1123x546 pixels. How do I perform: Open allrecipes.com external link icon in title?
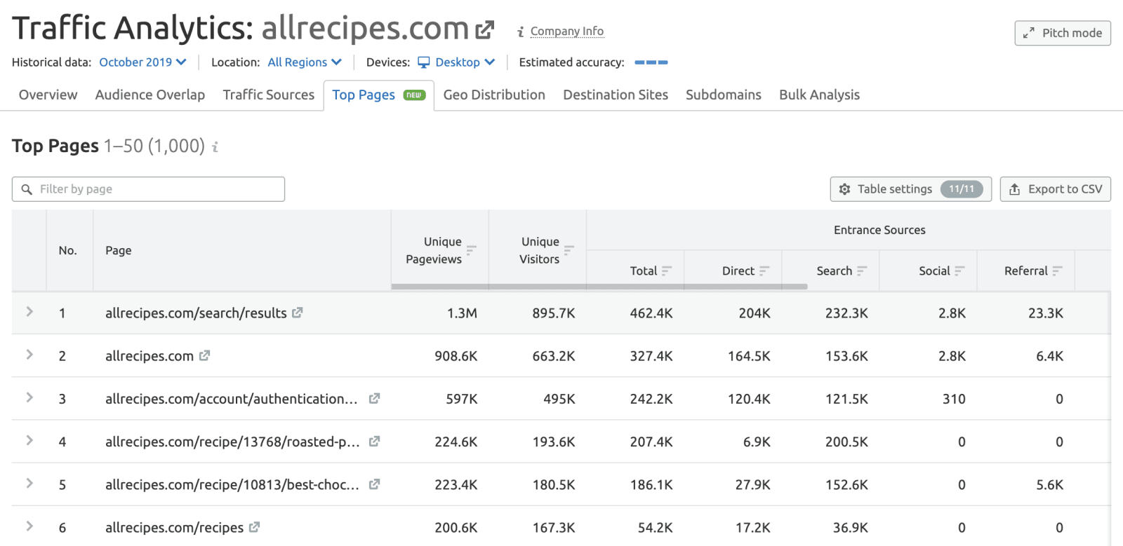pos(485,30)
